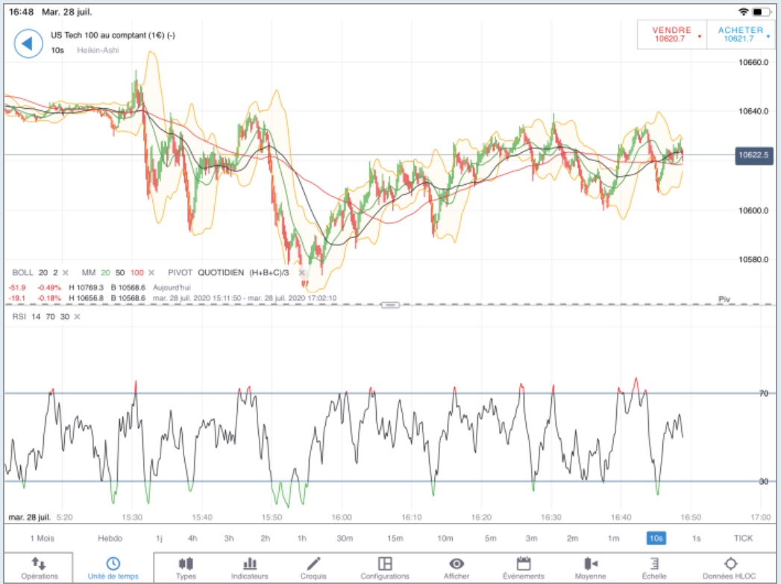Remove the RSI 14 70 30 indicator

pyautogui.click(x=77, y=317)
